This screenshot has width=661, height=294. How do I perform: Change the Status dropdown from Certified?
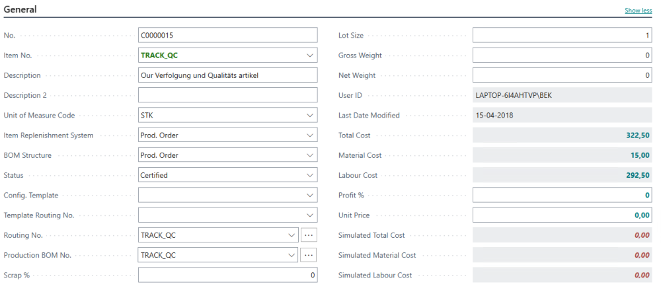(x=310, y=176)
